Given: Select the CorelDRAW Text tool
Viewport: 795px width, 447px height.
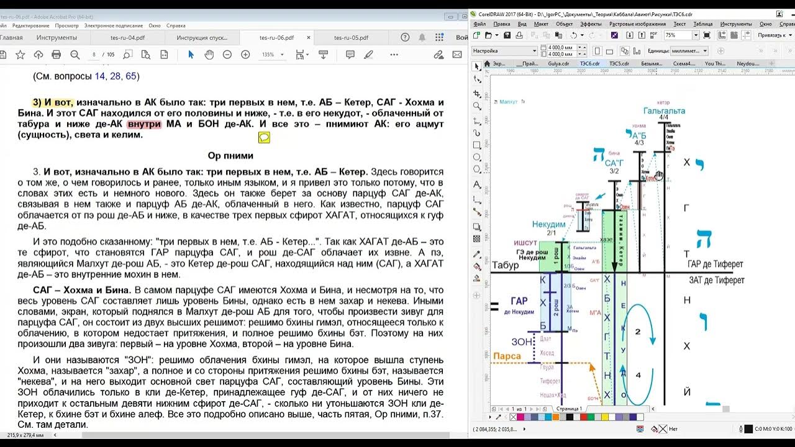Looking at the screenshot, I should coord(477,184).
